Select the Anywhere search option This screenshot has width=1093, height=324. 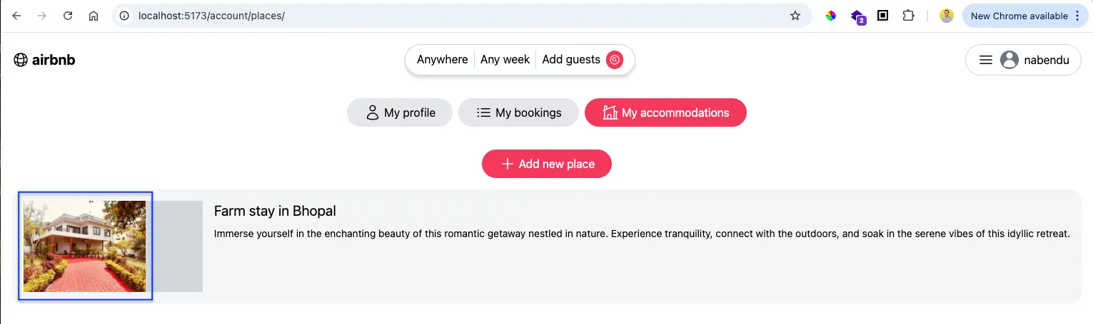click(x=442, y=60)
